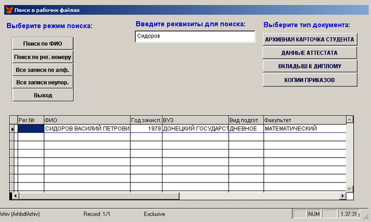Click the horizontal scrollbar left arrow
371x222 pixels.
coord(16,196)
